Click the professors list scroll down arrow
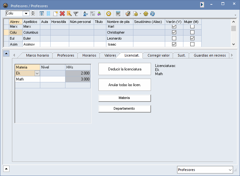Viewport: 240px width, 176px height. pos(233,44)
